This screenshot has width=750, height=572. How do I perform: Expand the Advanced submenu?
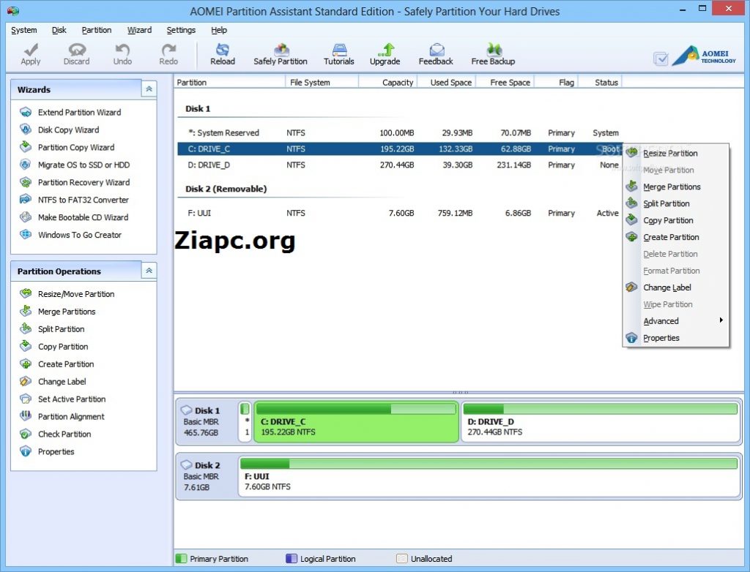coord(661,320)
